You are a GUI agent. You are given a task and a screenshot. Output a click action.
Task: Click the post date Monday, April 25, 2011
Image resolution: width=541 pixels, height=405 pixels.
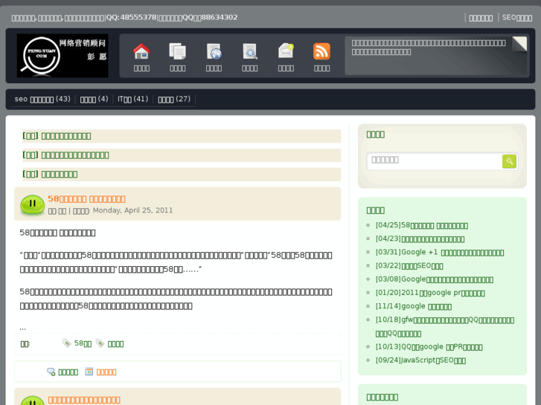click(133, 210)
